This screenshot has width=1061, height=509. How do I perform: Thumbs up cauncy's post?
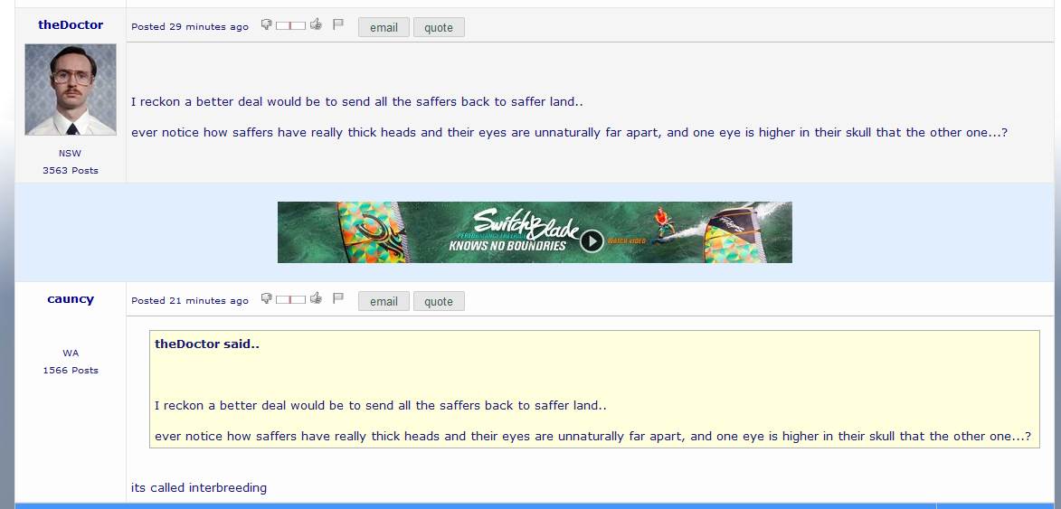[316, 298]
